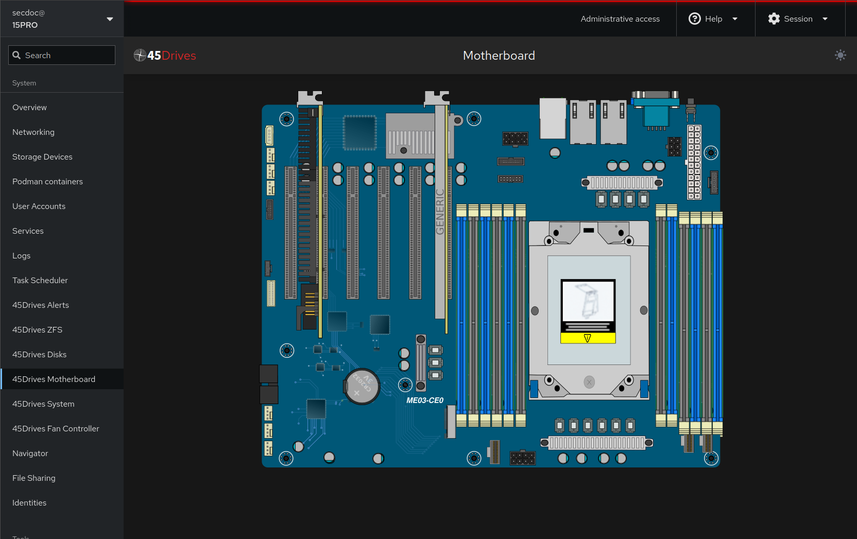Viewport: 857px width, 539px height.
Task: Focus the Search field in the sidebar
Action: coord(62,55)
